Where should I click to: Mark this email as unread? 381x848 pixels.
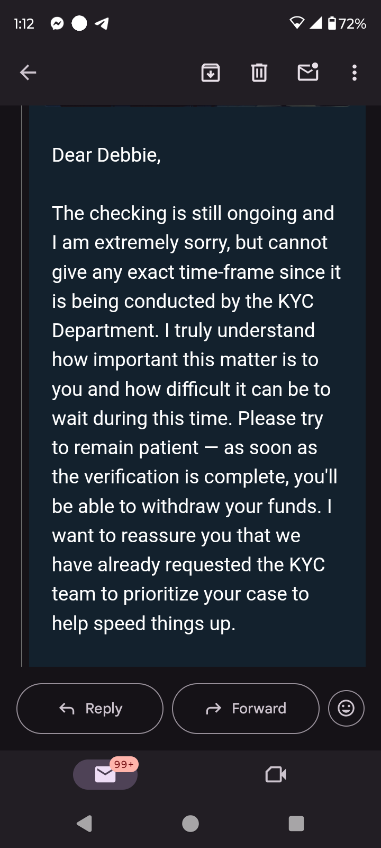tap(308, 72)
